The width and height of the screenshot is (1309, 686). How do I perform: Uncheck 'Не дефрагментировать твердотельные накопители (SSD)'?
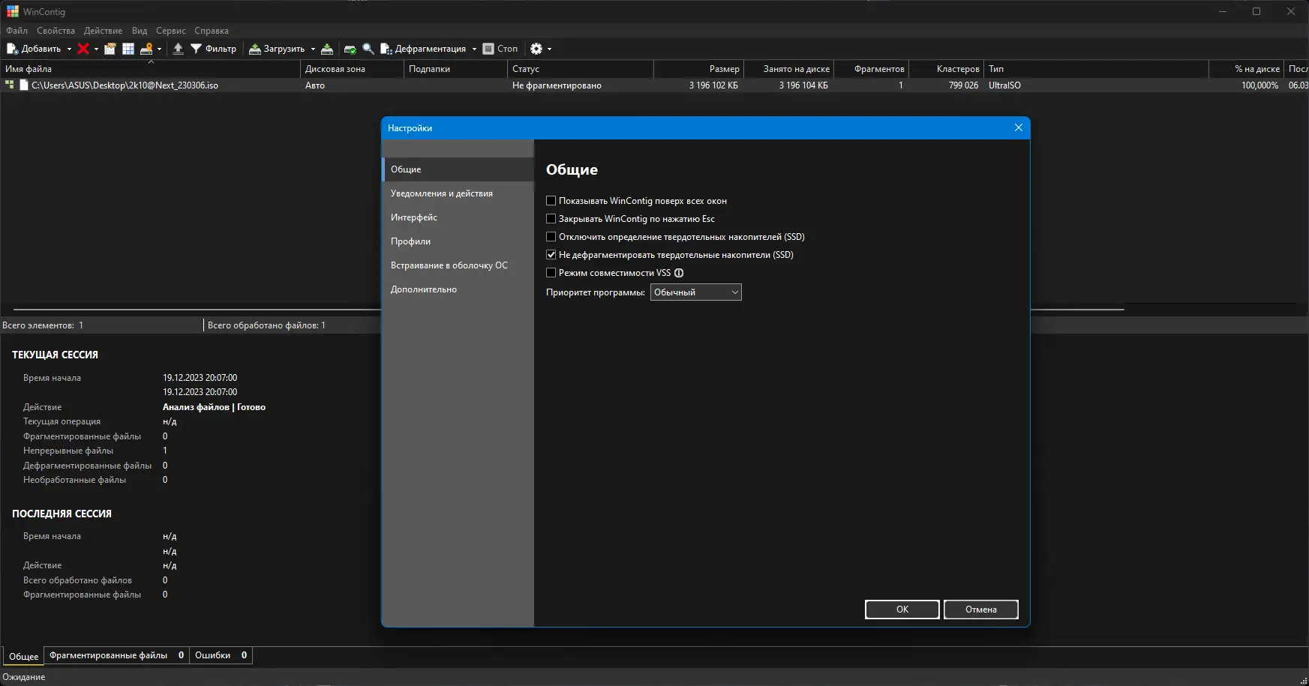[x=551, y=255]
